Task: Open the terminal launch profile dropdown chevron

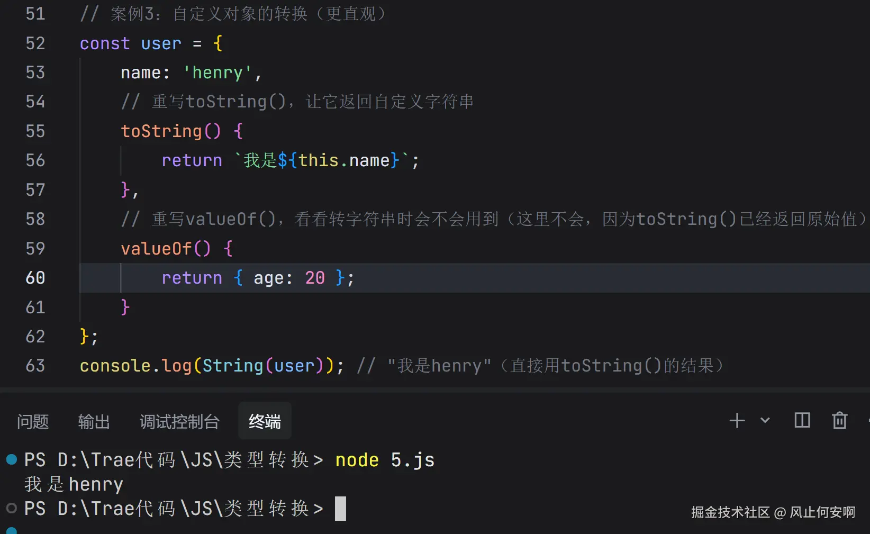Action: pos(765,421)
